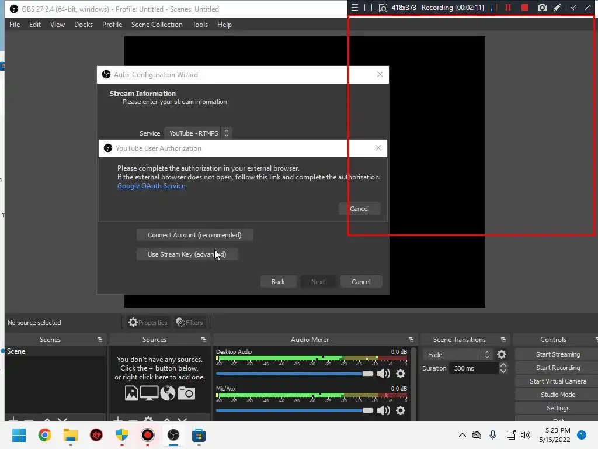Viewport: 598px width, 449px height.
Task: Choose Use Stream Key (advanced)
Action: pyautogui.click(x=187, y=254)
